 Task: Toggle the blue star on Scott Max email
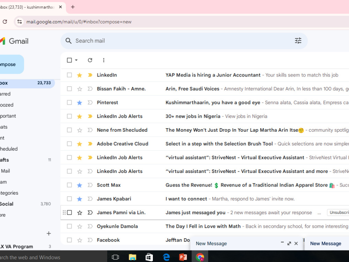coord(80,185)
